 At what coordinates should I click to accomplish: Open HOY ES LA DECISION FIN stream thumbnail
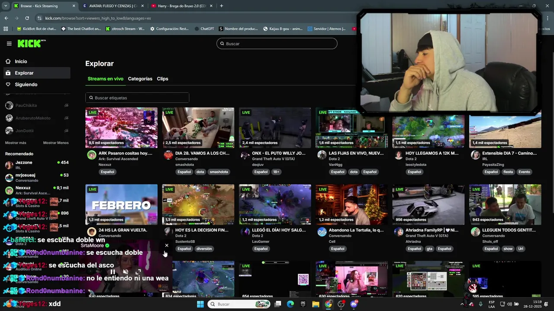pyautogui.click(x=198, y=205)
